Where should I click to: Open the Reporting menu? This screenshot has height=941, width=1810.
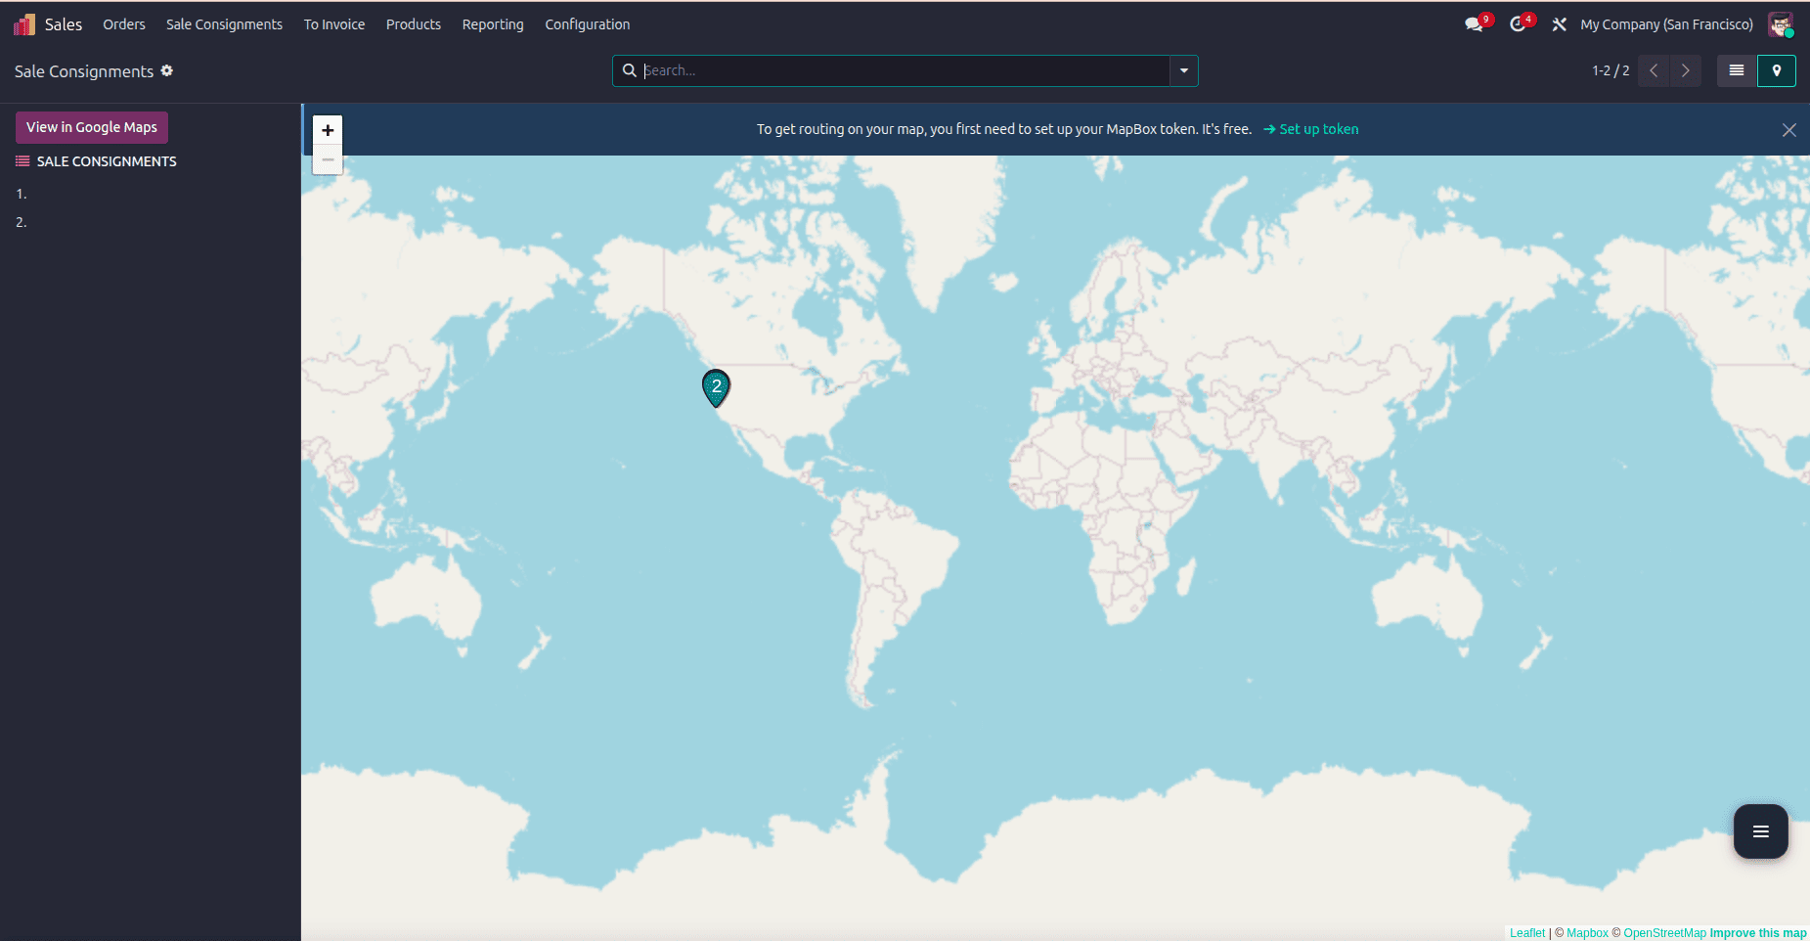click(x=493, y=24)
